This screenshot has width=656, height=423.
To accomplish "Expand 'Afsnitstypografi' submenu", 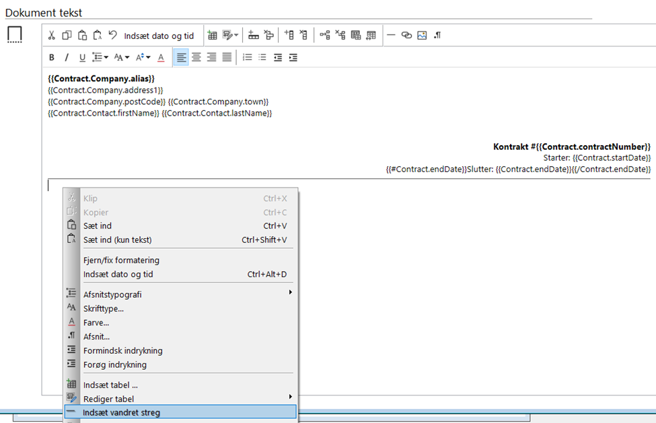I will pos(180,295).
